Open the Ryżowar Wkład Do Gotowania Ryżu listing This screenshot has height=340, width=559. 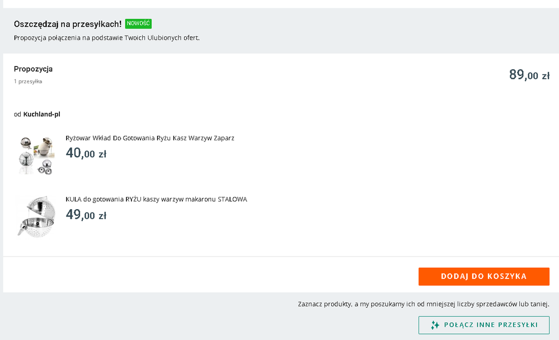149,138
